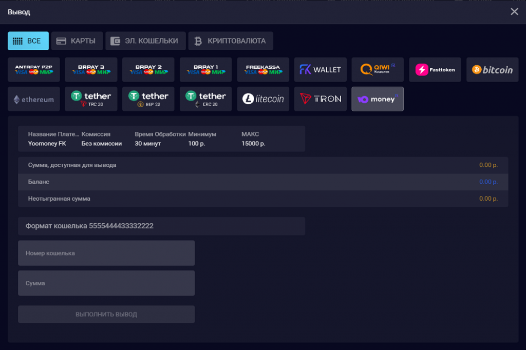This screenshot has height=350, width=526.
Task: Close the Вывод dialog
Action: point(514,12)
